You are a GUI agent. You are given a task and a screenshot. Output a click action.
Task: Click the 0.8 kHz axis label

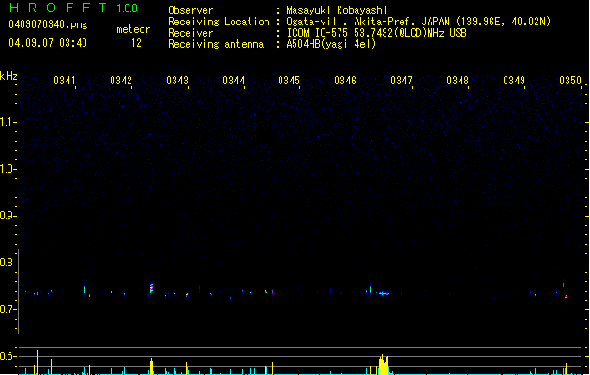(8, 262)
